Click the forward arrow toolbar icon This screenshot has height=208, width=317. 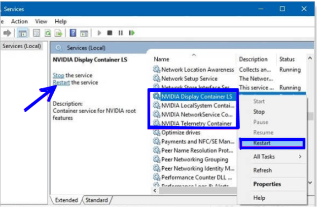click(x=7, y=33)
